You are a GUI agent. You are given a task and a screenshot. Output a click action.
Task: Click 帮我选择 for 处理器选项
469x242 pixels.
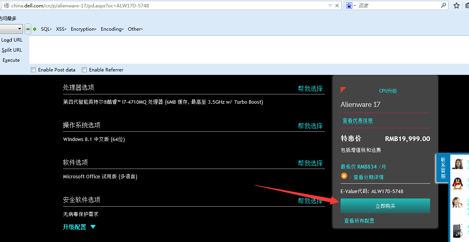click(310, 89)
